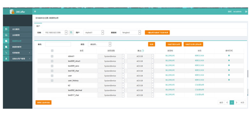Check the box for the test009_struct row
The height and width of the screenshot is (118, 251).
(52, 61)
